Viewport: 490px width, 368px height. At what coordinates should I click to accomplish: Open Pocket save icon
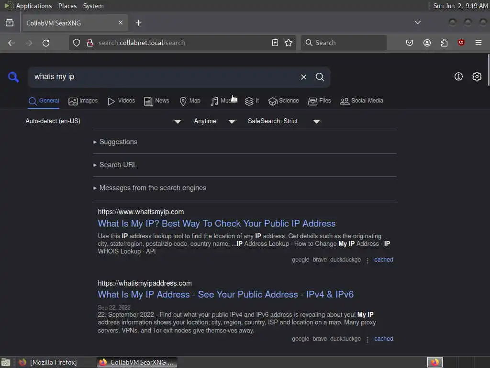click(410, 43)
